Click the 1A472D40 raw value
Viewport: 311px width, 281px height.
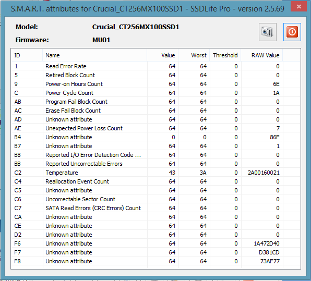click(267, 243)
